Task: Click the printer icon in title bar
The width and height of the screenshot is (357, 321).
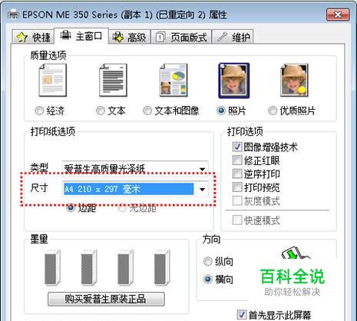Action: click(x=13, y=15)
